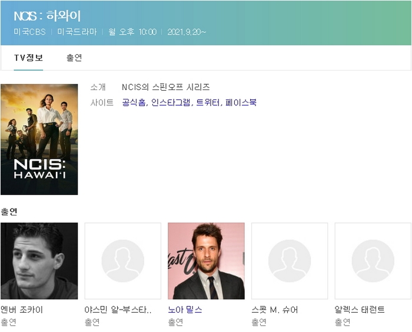
Task: Click 스콧 M. 슈어 placeholder avatar
Action: pyautogui.click(x=290, y=261)
